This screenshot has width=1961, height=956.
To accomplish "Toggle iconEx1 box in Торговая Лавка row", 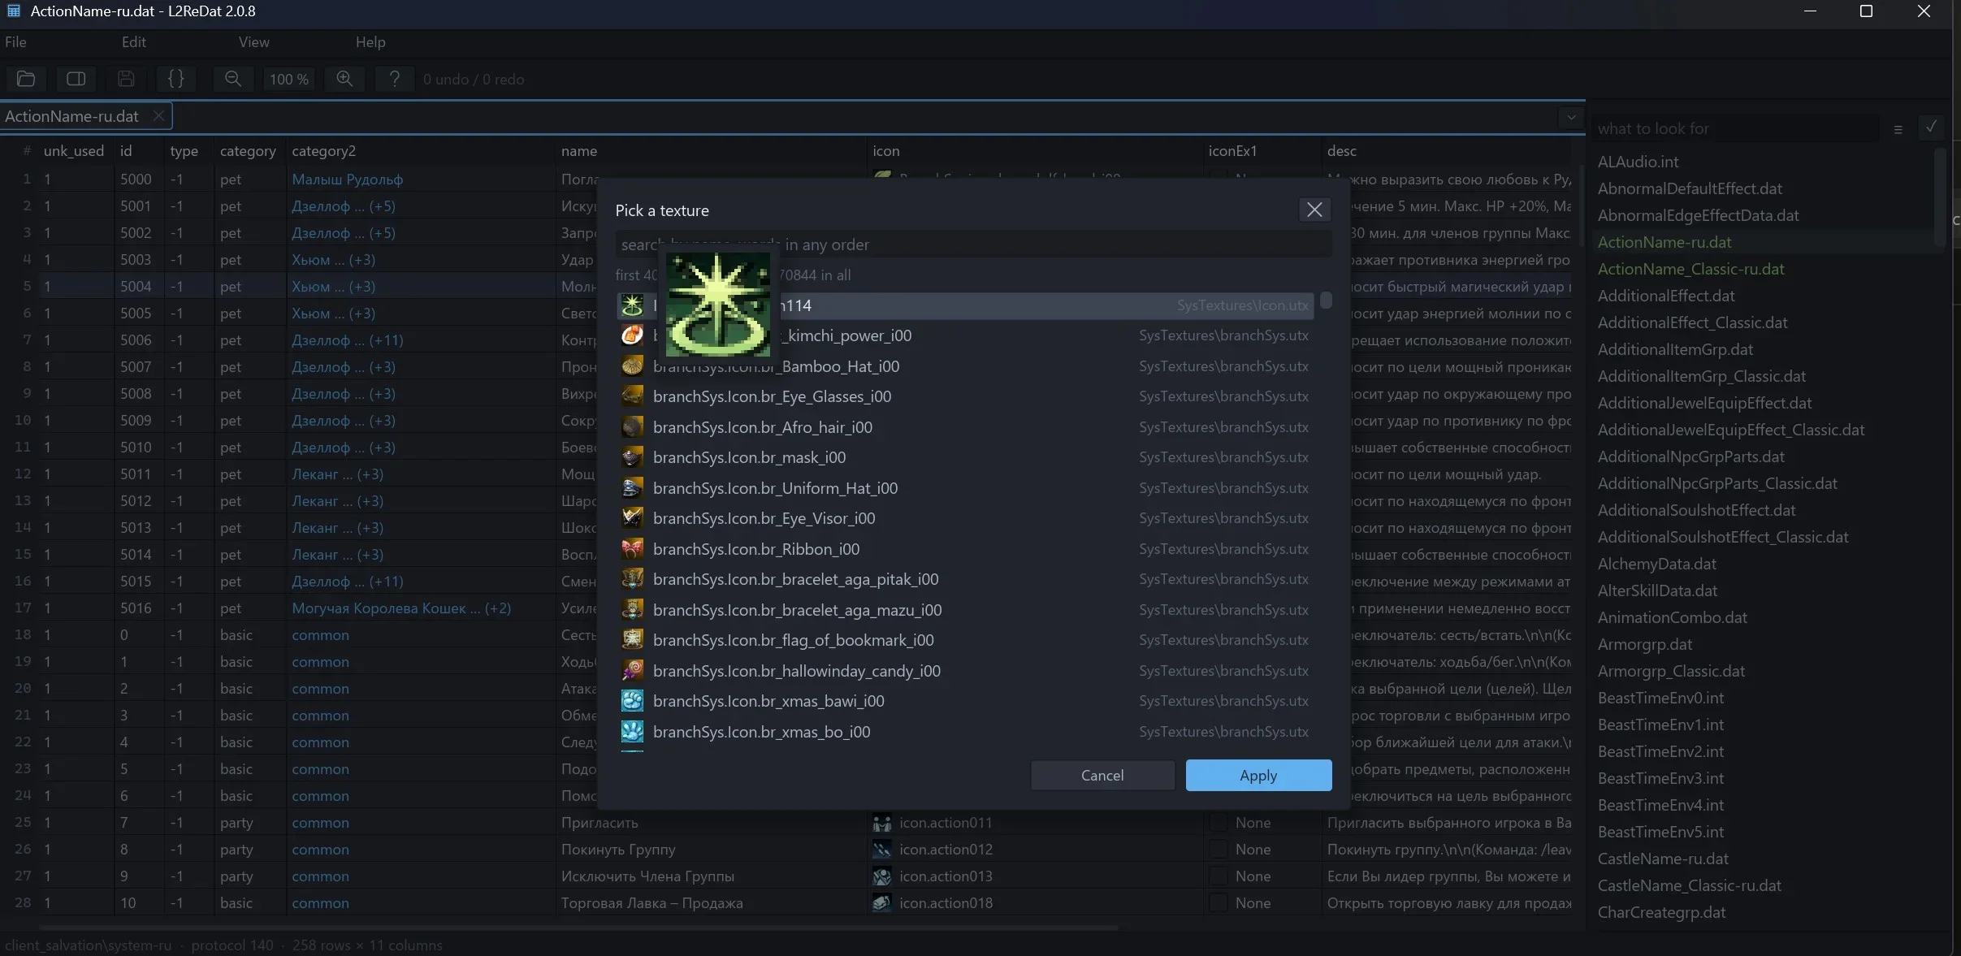I will (1219, 903).
